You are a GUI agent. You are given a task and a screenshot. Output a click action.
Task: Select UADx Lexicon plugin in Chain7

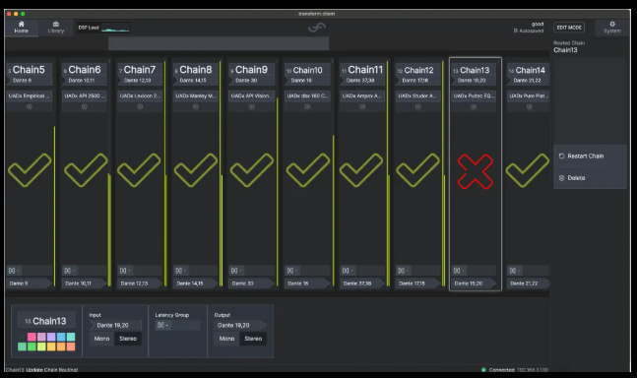(x=140, y=95)
